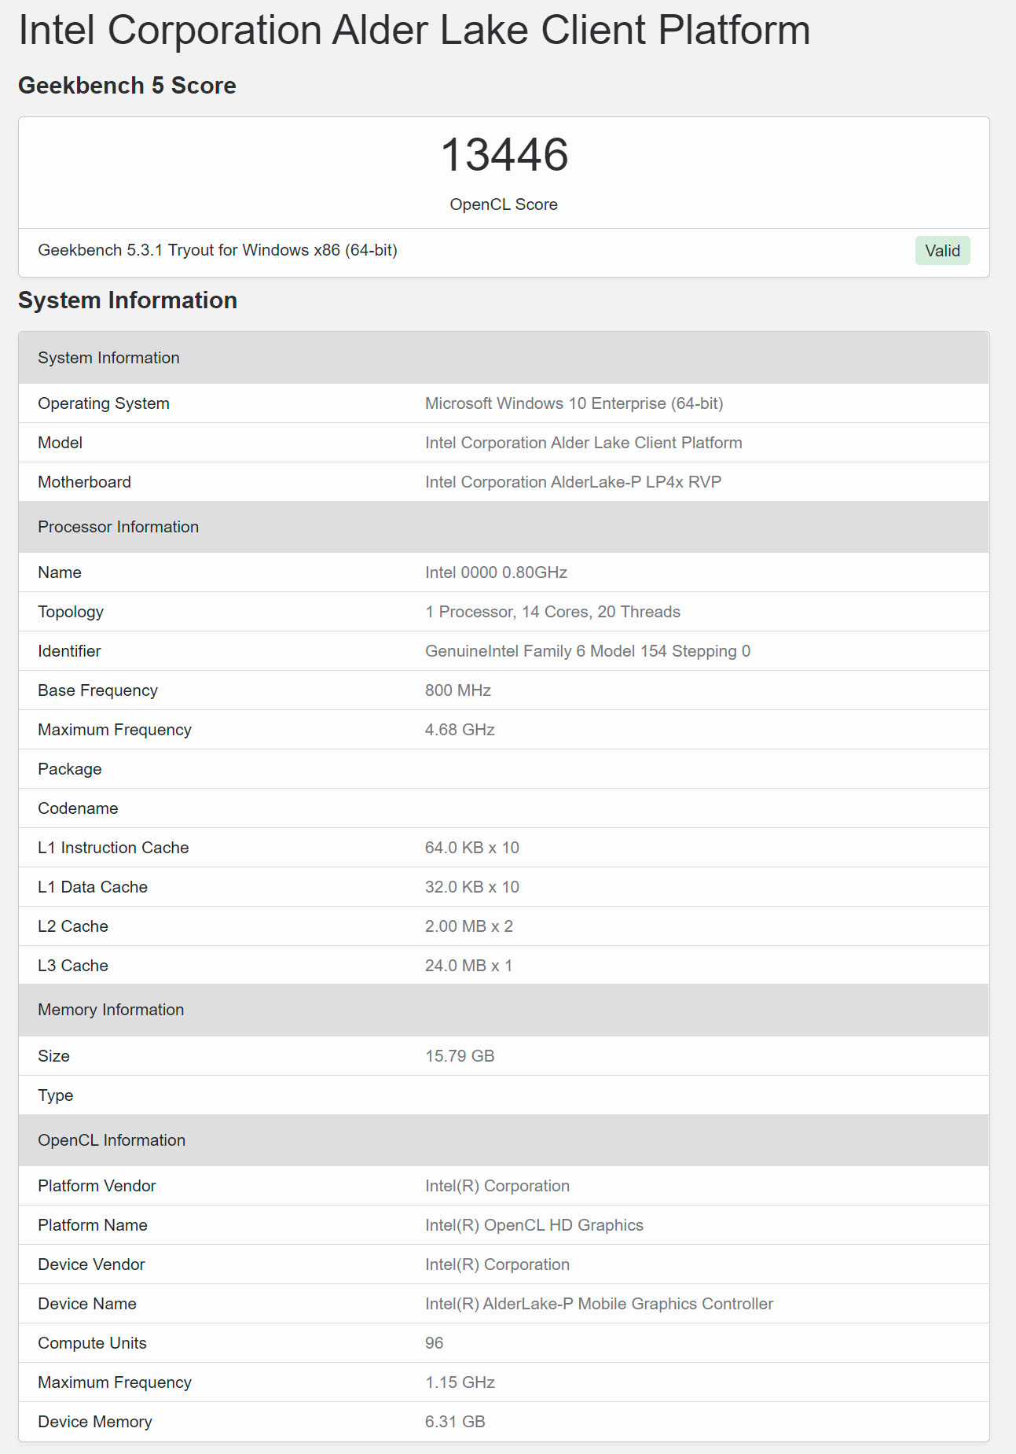This screenshot has height=1454, width=1016.
Task: Select '1 Processor, 14 Cores, 20 Threads'
Action: [553, 612]
